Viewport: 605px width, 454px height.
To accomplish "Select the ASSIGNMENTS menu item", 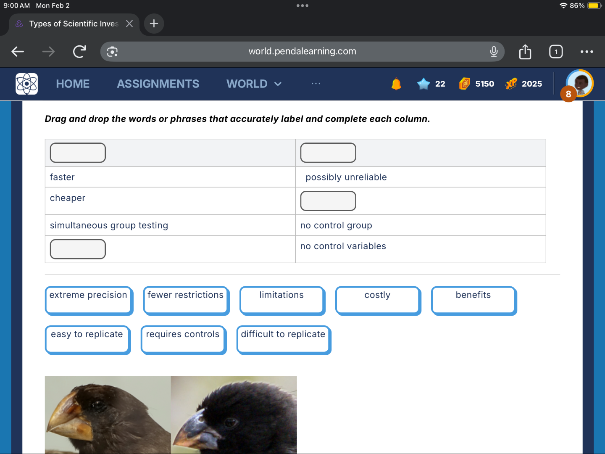I will coord(158,84).
